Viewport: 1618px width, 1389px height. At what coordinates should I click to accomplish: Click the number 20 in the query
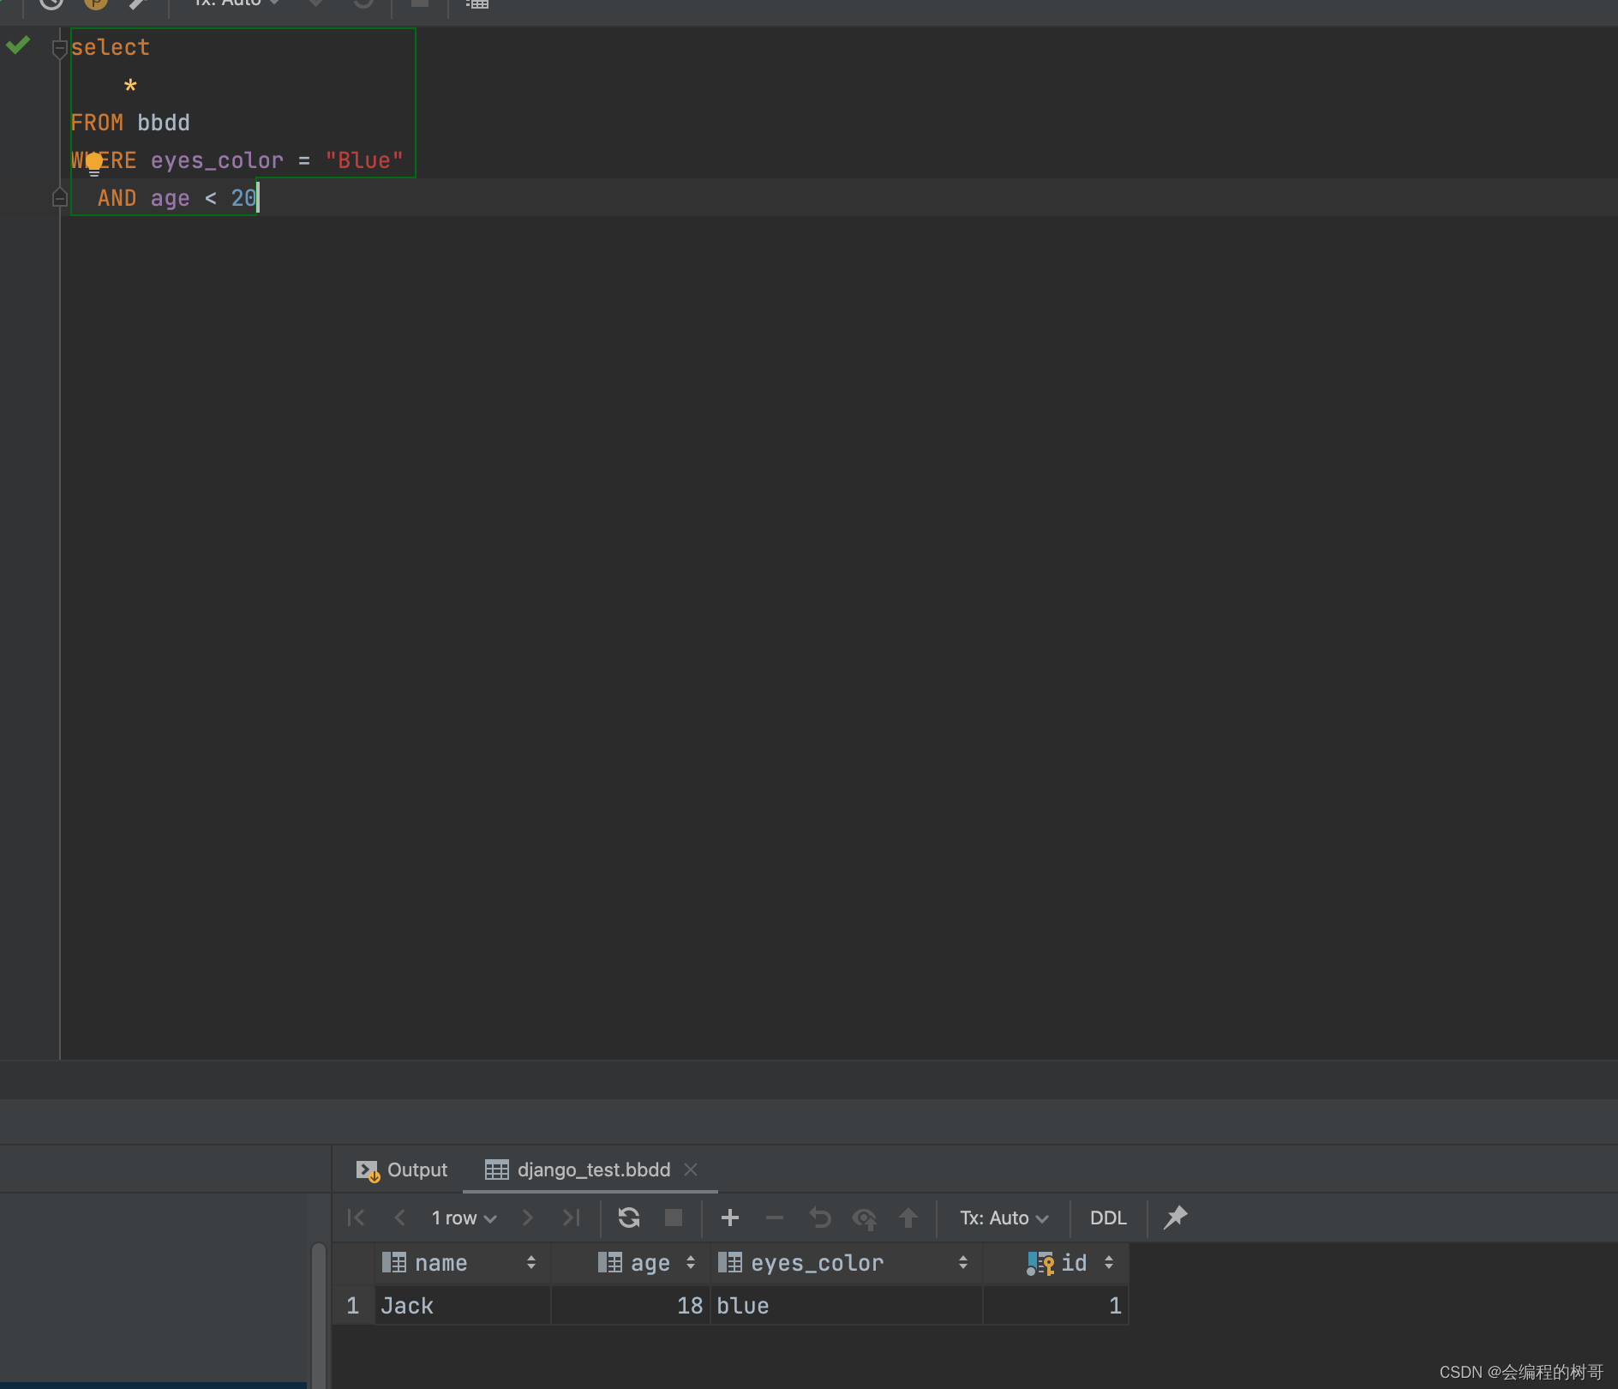(x=243, y=198)
